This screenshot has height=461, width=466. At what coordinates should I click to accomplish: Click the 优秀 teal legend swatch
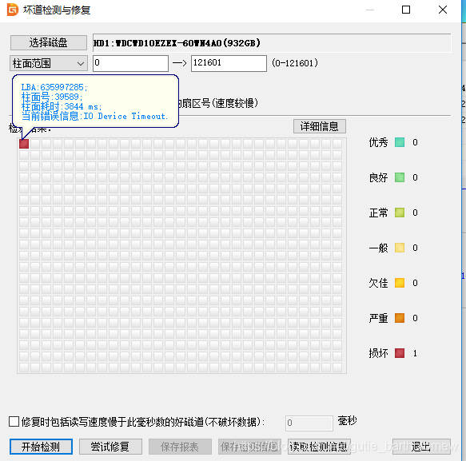click(400, 142)
